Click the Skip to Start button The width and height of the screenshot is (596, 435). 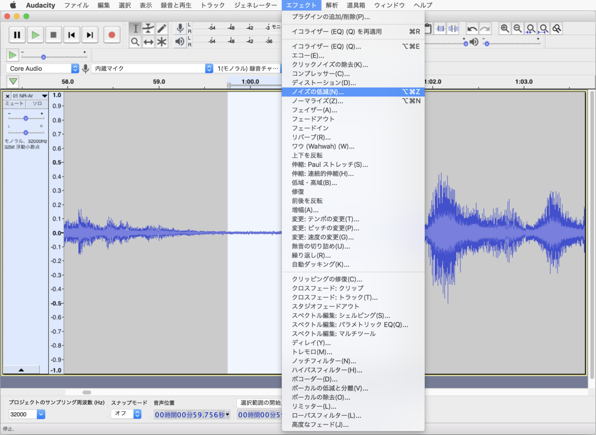point(72,35)
